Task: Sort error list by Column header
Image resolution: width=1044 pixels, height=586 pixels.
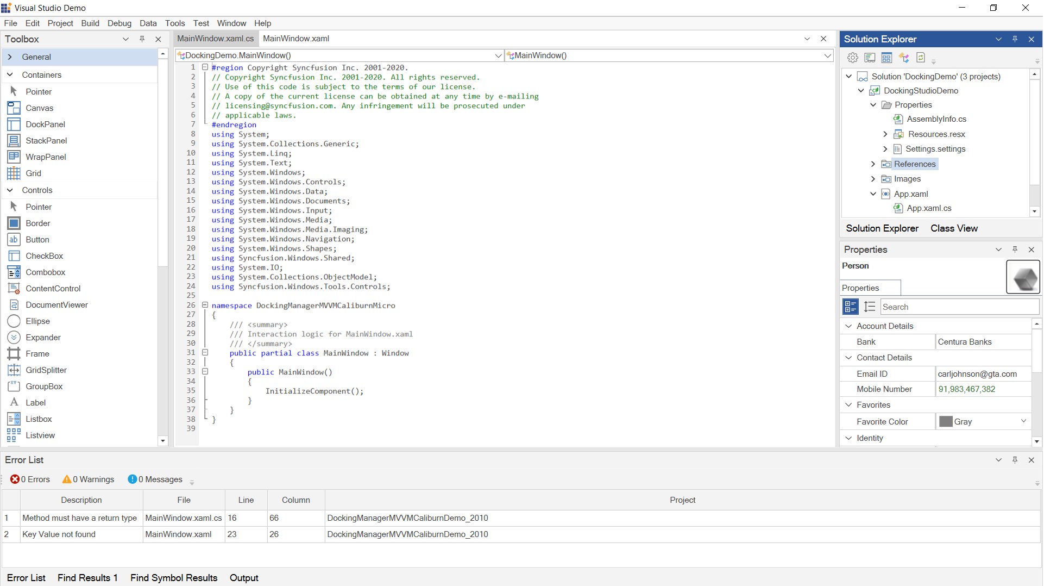Action: click(296, 500)
